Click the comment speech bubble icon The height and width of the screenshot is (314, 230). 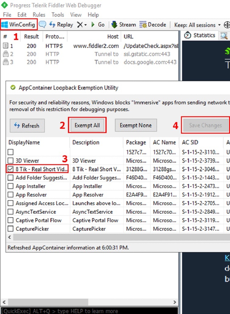43,25
